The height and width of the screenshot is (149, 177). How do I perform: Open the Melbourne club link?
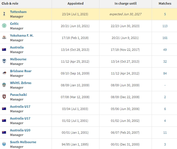[x=18, y=59]
